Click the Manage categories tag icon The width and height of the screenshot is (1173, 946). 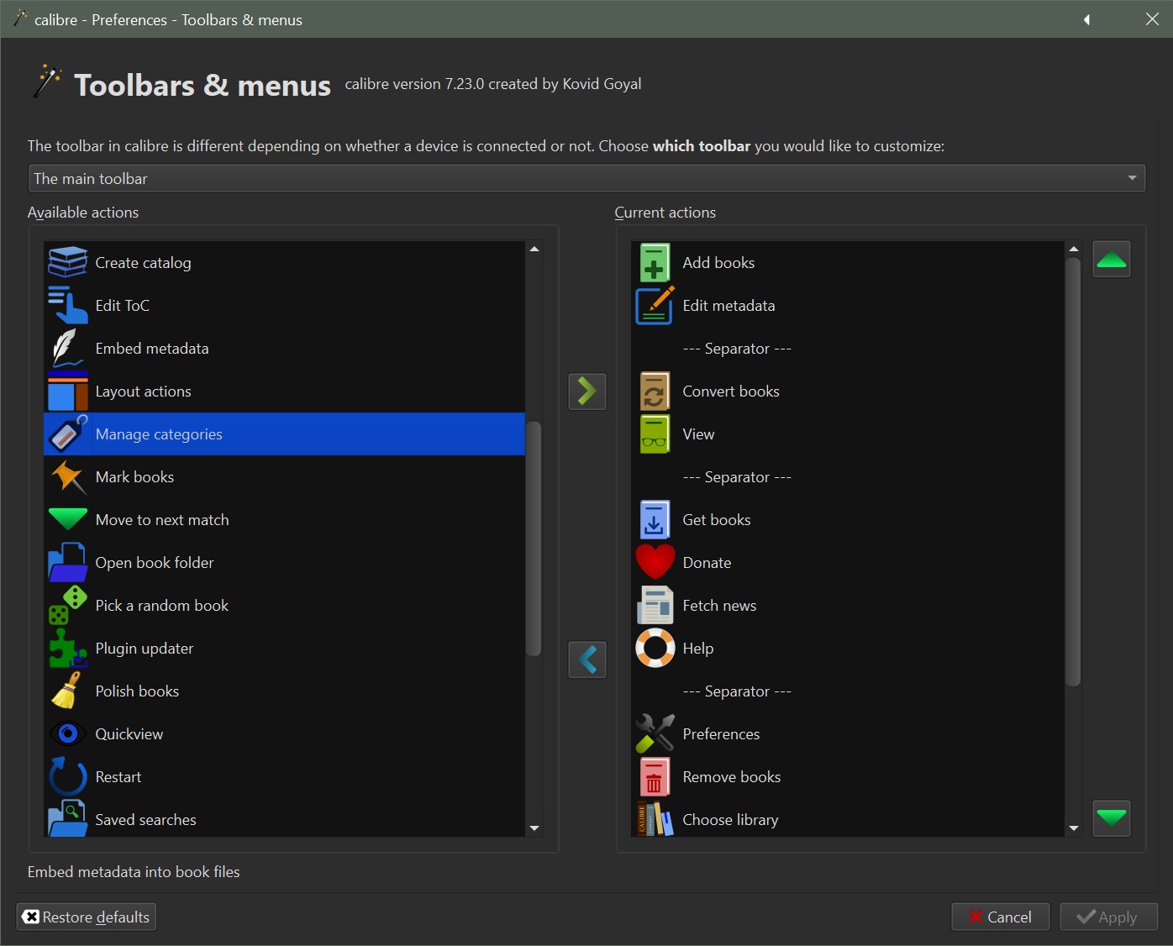pyautogui.click(x=67, y=434)
